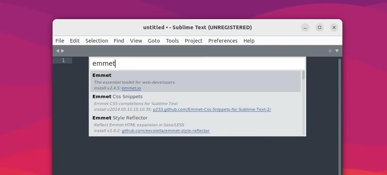The width and height of the screenshot is (387, 175).
Task: Open the Tools menu
Action: coord(172,41)
